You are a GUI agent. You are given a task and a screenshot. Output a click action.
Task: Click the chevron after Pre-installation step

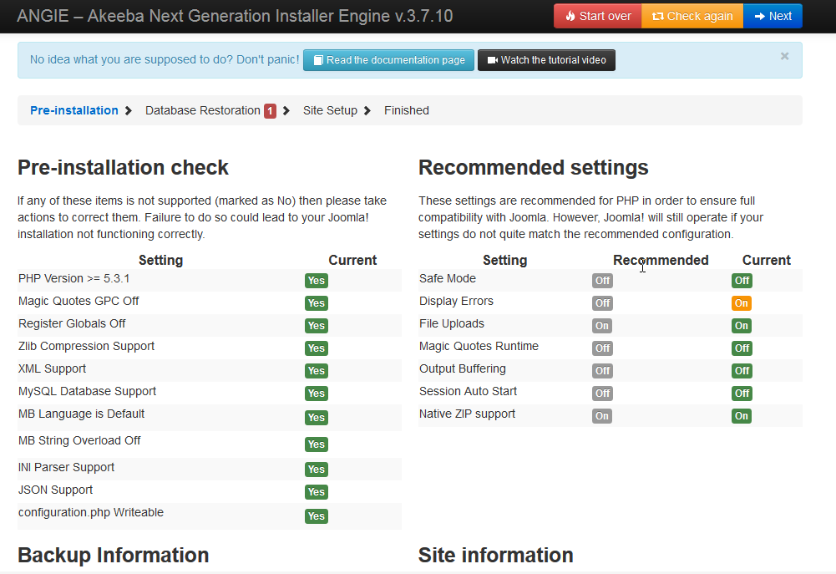point(129,111)
